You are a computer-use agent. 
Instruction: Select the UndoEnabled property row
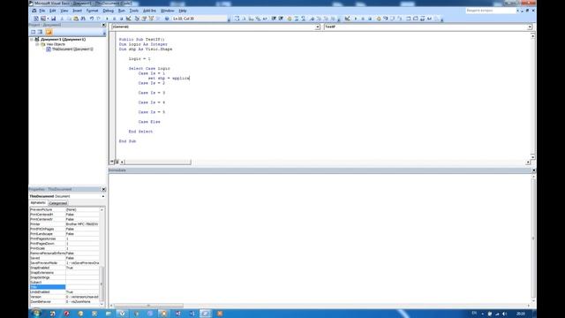click(64, 292)
